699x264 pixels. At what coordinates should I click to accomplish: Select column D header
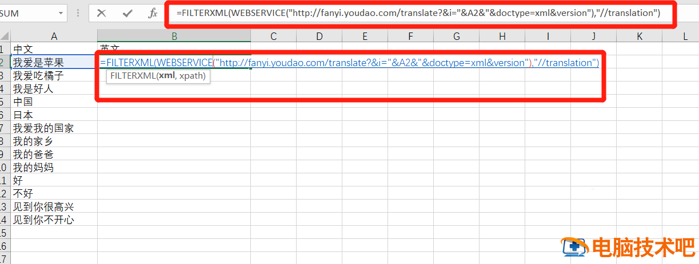pyautogui.click(x=319, y=36)
